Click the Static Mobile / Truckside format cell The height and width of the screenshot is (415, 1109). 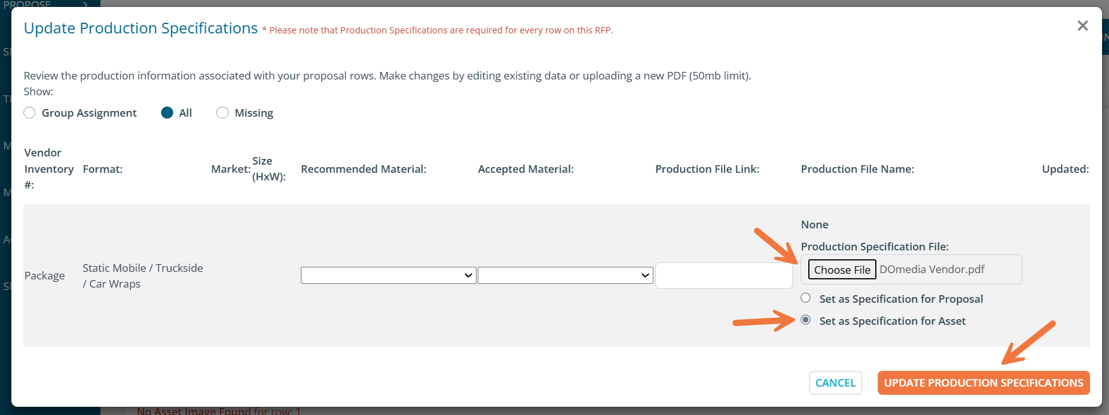click(143, 276)
